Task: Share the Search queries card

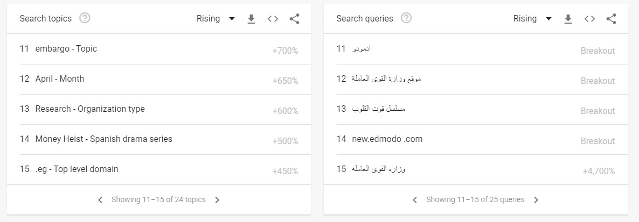Action: (x=611, y=19)
